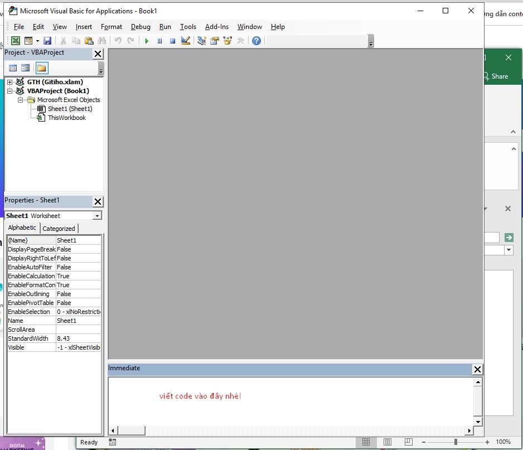This screenshot has height=450, width=523.
Task: Click the View Microsoft Excel icon
Action: [x=16, y=40]
